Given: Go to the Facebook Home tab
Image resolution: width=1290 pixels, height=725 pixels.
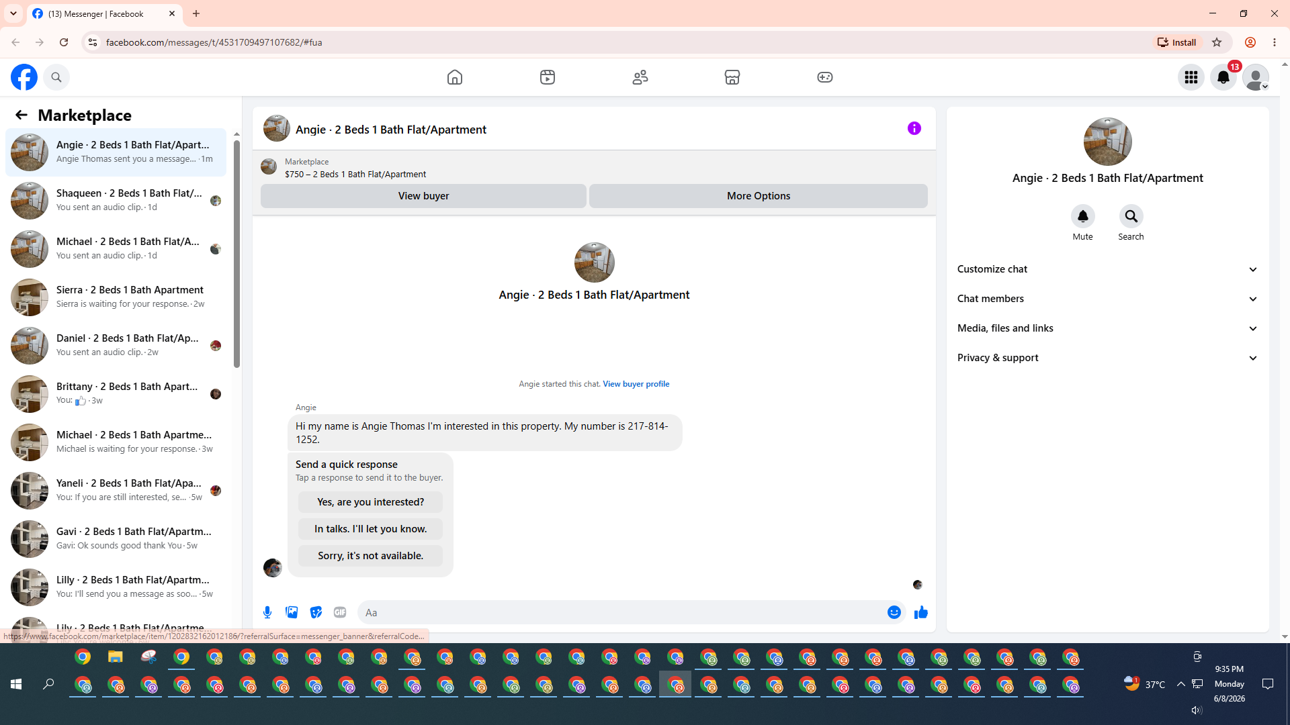Looking at the screenshot, I should 455,77.
